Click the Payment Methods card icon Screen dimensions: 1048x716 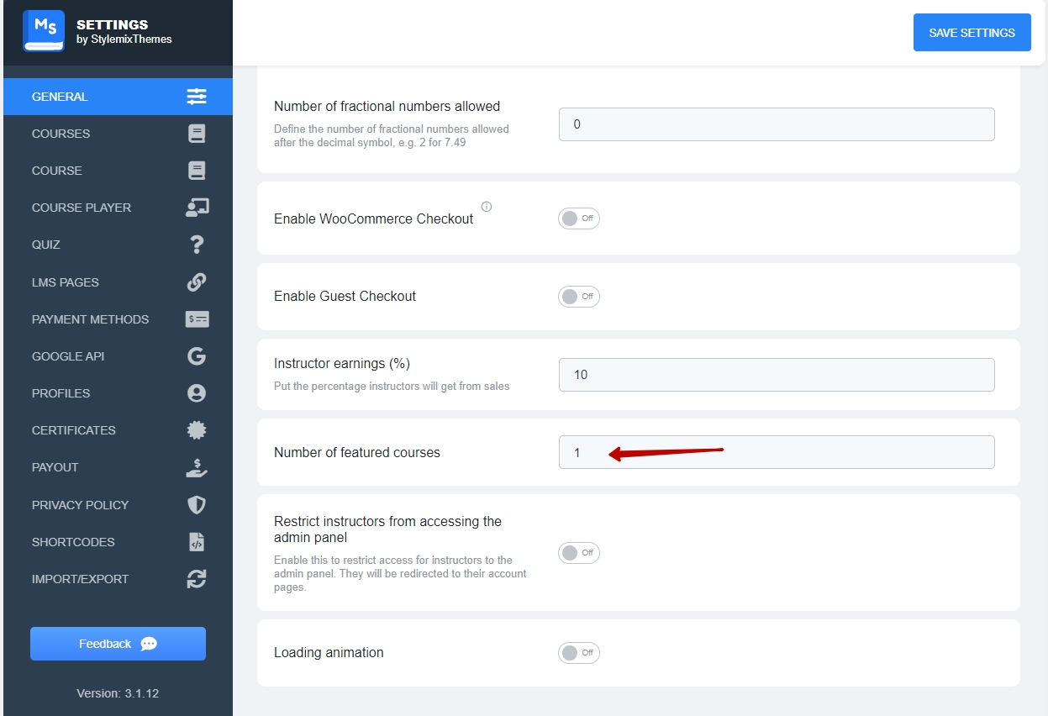coord(197,319)
